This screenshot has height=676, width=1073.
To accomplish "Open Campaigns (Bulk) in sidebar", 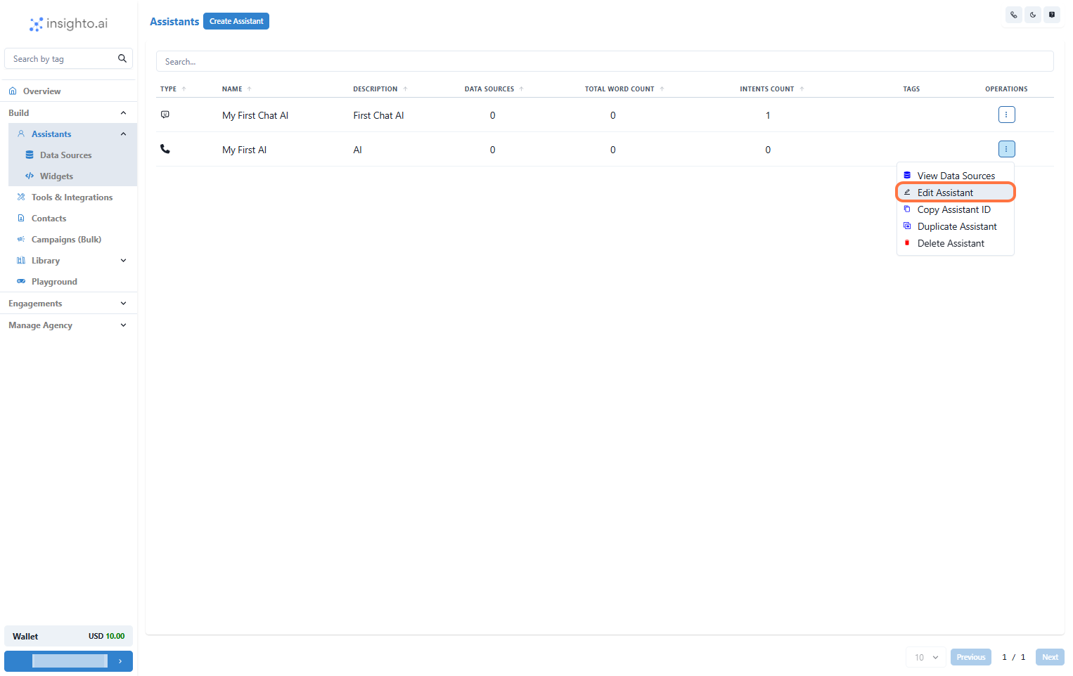I will coord(66,239).
